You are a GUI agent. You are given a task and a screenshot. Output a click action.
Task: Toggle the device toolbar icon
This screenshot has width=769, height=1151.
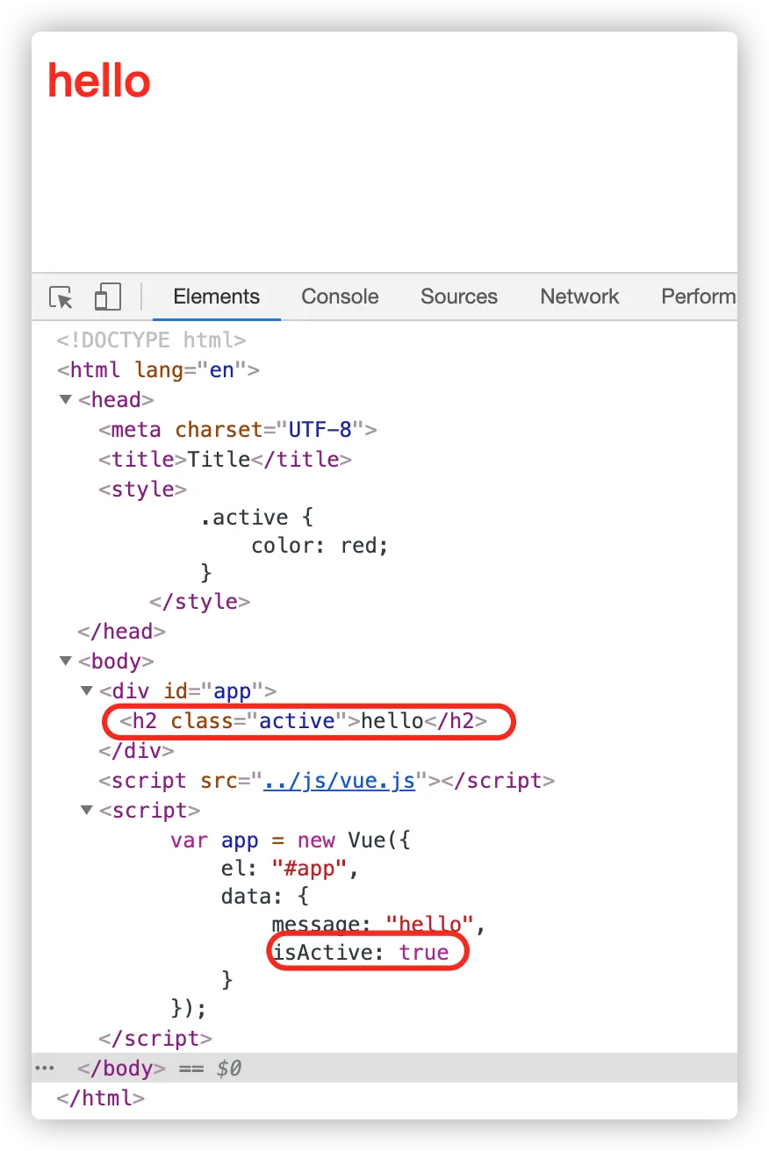click(107, 297)
